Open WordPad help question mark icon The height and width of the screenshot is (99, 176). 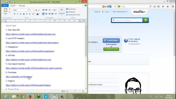[x=86, y=5]
